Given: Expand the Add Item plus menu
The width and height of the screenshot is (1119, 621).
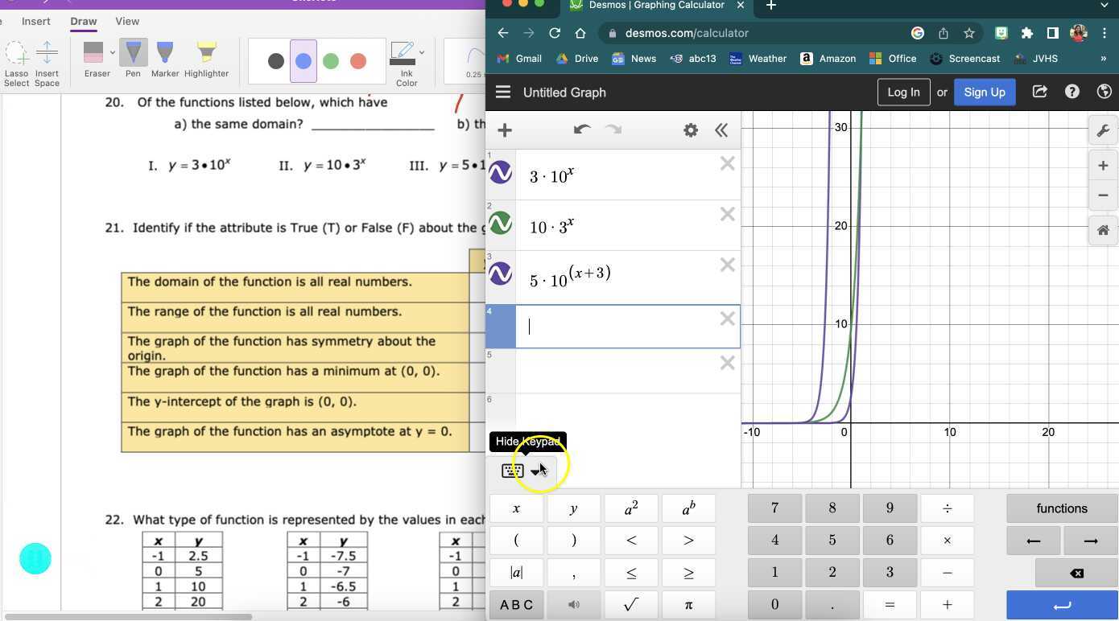Looking at the screenshot, I should point(505,130).
